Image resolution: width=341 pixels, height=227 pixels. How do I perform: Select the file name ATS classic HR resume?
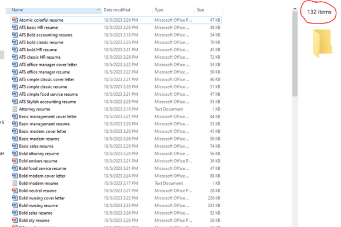(40, 57)
